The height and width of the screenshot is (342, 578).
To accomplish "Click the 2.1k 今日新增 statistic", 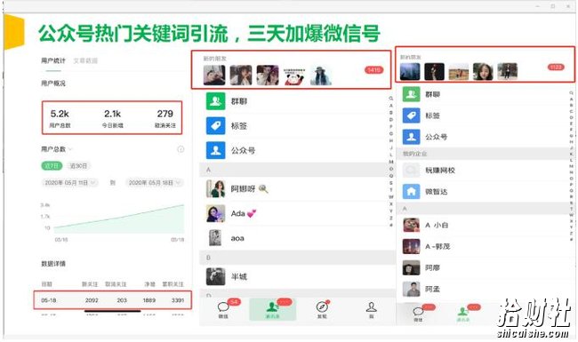I will pos(112,118).
